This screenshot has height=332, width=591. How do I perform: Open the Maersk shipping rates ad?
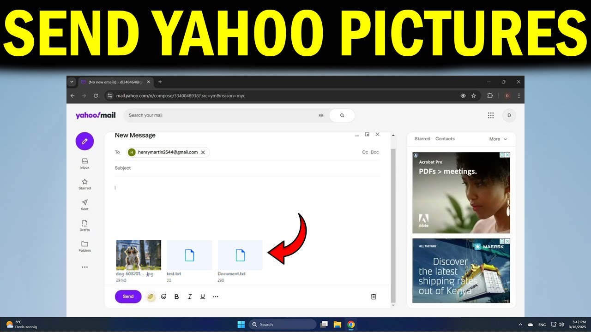click(461, 271)
